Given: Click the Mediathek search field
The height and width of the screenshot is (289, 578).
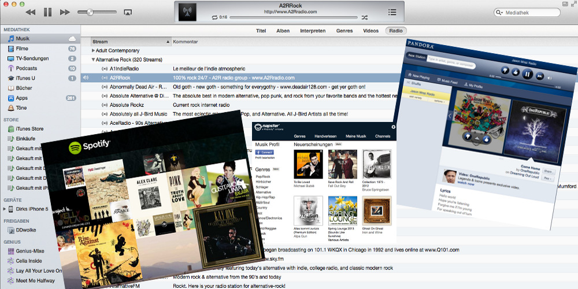Looking at the screenshot, I should coord(527,13).
